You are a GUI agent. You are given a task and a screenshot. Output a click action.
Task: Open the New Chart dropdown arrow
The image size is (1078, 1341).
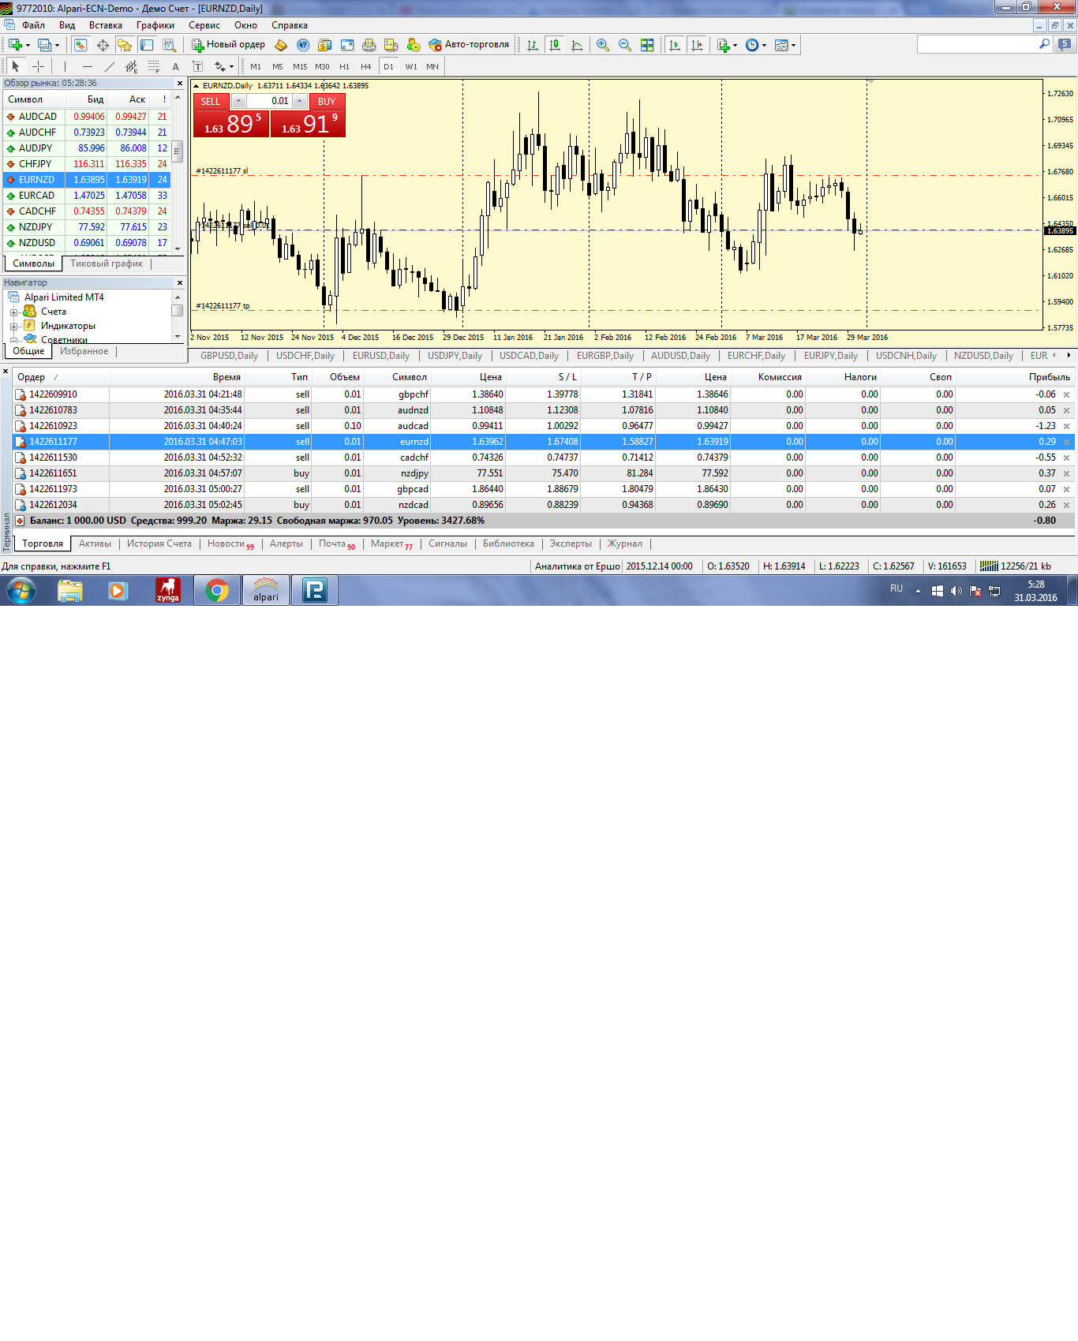click(x=28, y=45)
